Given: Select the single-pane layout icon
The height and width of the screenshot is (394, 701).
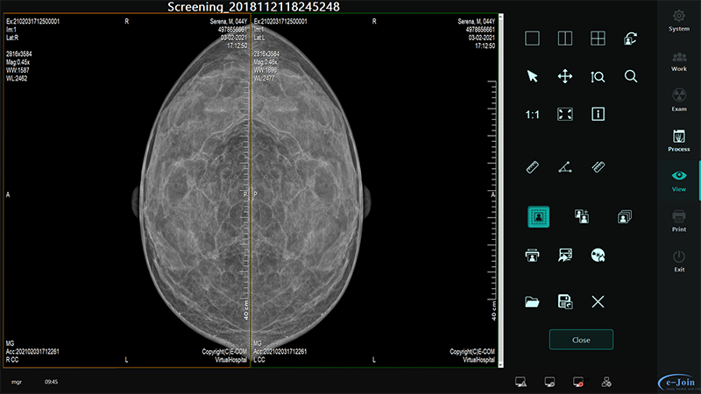Looking at the screenshot, I should click(x=532, y=39).
